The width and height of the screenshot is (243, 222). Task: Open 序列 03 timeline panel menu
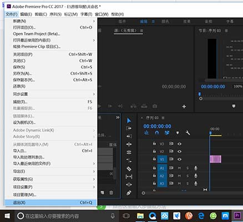[163, 118]
